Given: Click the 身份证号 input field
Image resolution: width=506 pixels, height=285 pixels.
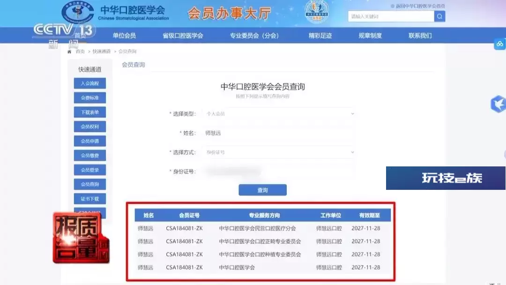Looking at the screenshot, I should click(279, 172).
